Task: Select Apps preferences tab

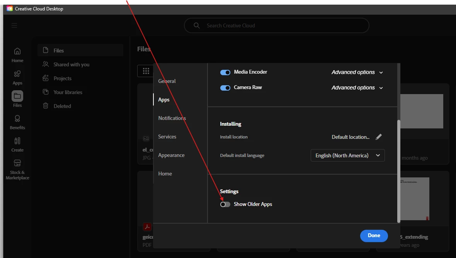Action: [164, 99]
